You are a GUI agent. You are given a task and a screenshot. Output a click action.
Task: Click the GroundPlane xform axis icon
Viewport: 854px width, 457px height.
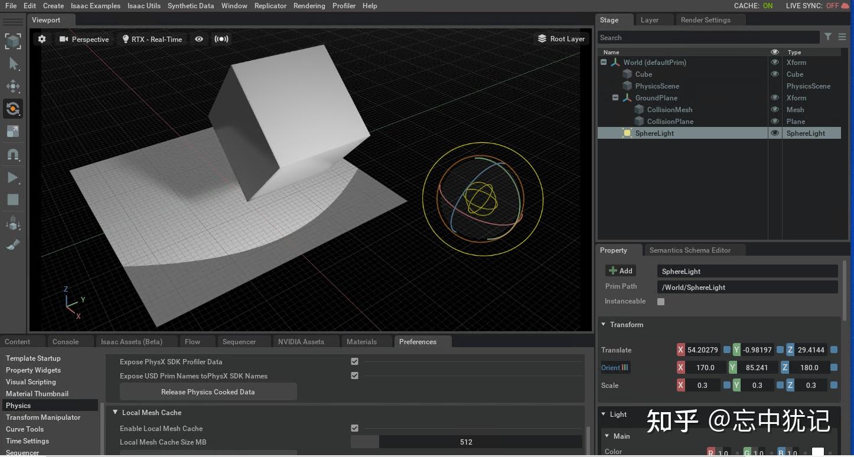(x=627, y=98)
